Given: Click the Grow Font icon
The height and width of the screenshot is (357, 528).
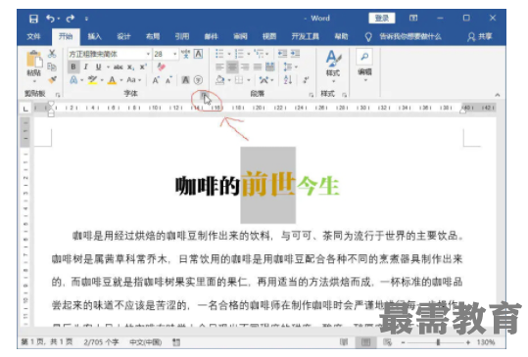Looking at the screenshot, I should (x=156, y=80).
